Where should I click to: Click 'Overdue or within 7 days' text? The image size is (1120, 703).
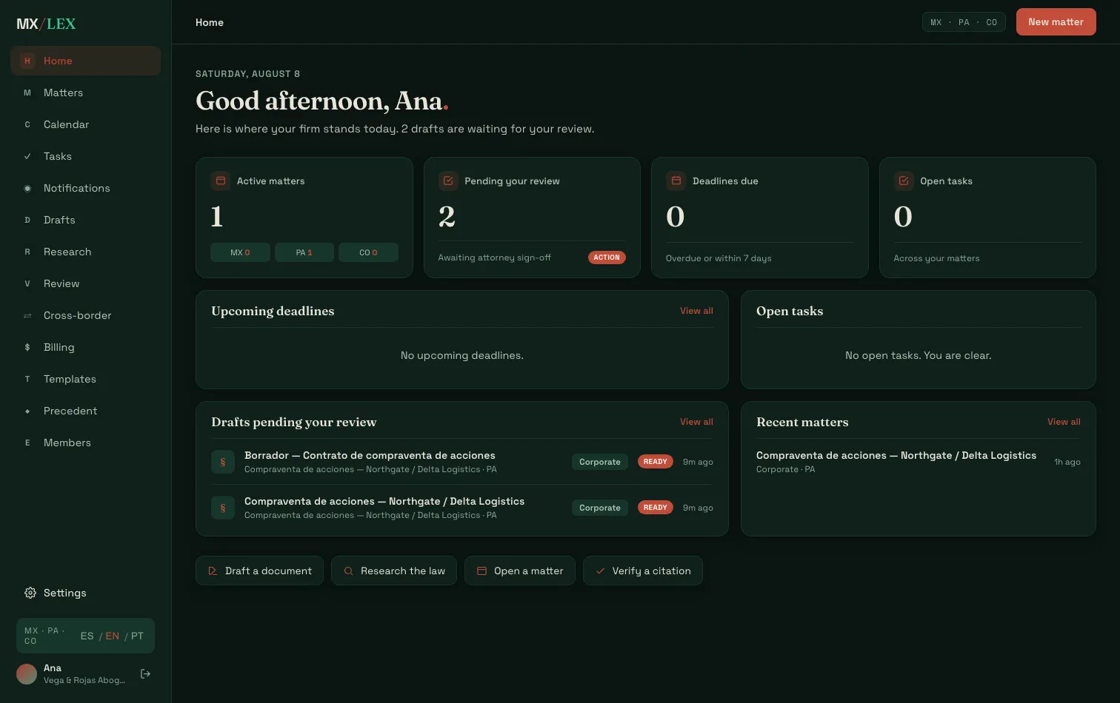tap(719, 258)
